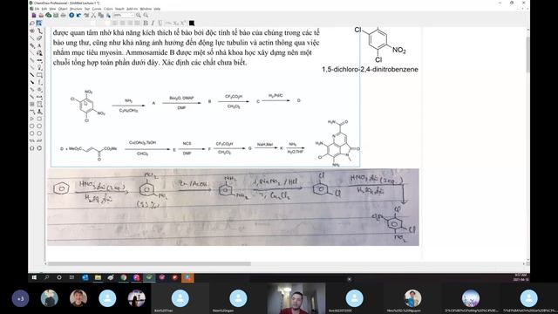Click the Print toolbar icon
558x314 pixels.
[x=63, y=16]
